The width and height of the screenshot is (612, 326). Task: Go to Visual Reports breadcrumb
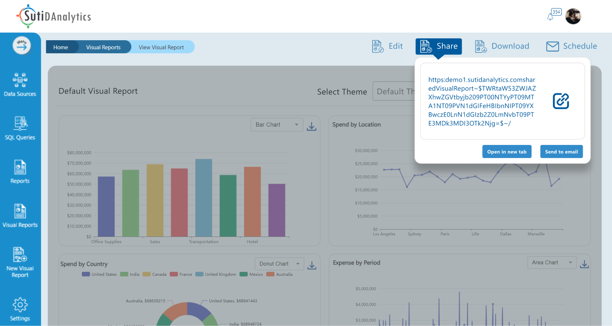tap(103, 47)
